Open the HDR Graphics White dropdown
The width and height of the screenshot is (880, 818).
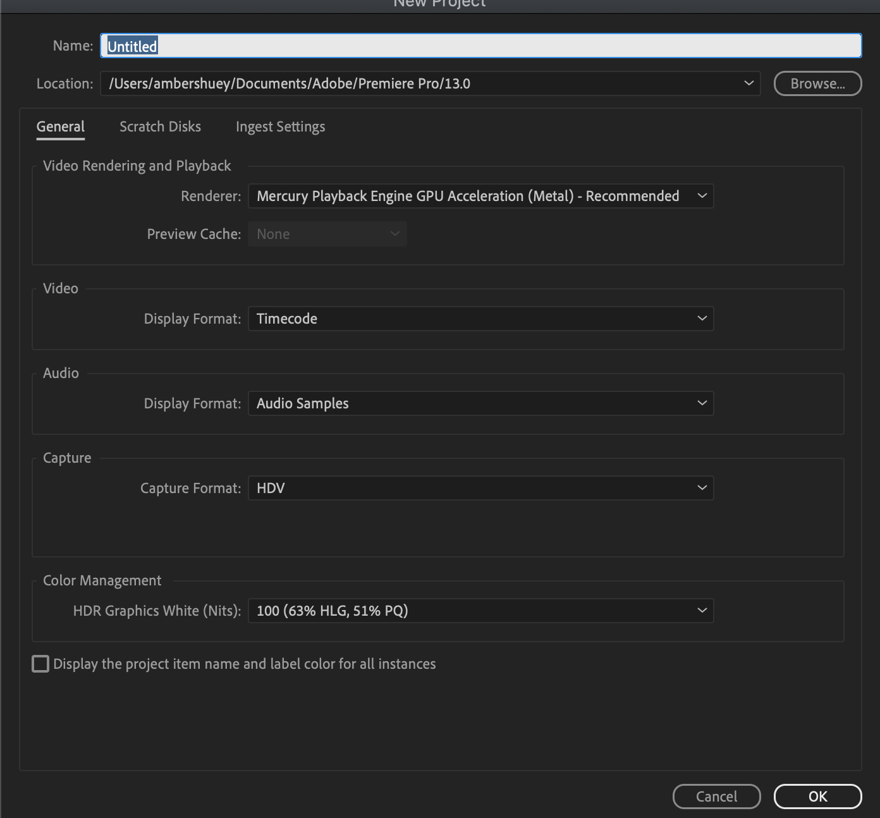click(x=480, y=611)
